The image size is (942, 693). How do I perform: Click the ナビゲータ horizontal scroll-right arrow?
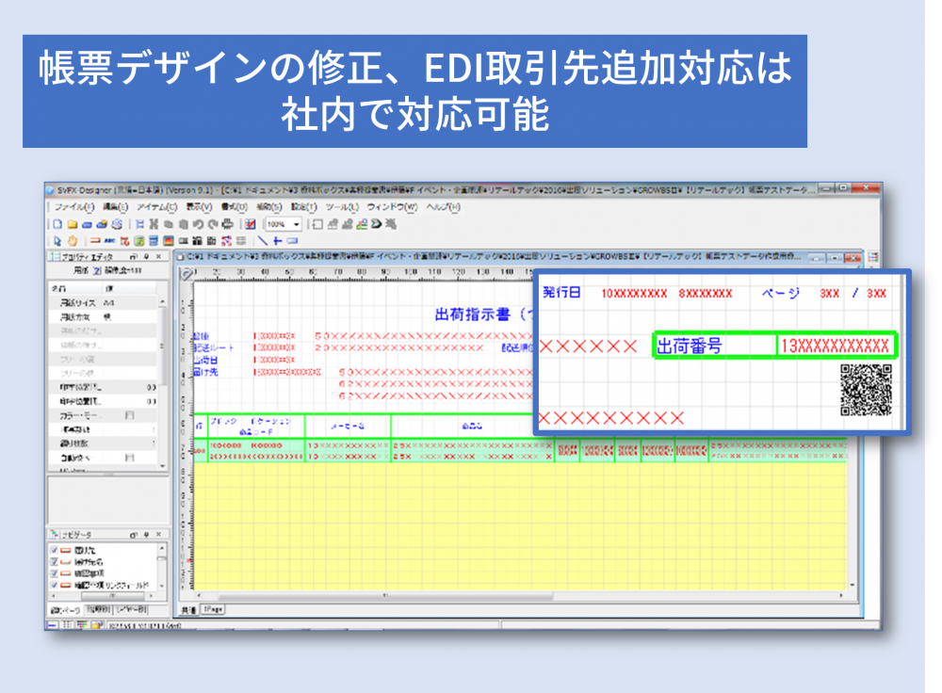[x=150, y=596]
